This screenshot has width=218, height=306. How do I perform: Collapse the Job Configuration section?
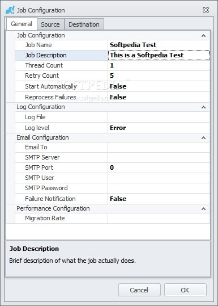pyautogui.click(x=203, y=36)
